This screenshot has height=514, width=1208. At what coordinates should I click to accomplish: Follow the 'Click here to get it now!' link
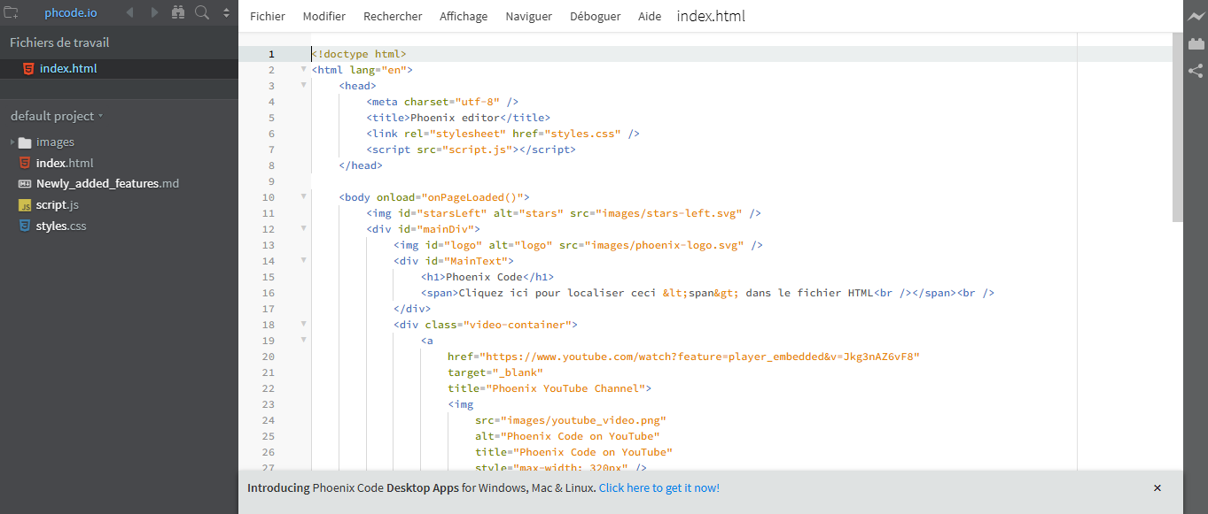tap(659, 487)
